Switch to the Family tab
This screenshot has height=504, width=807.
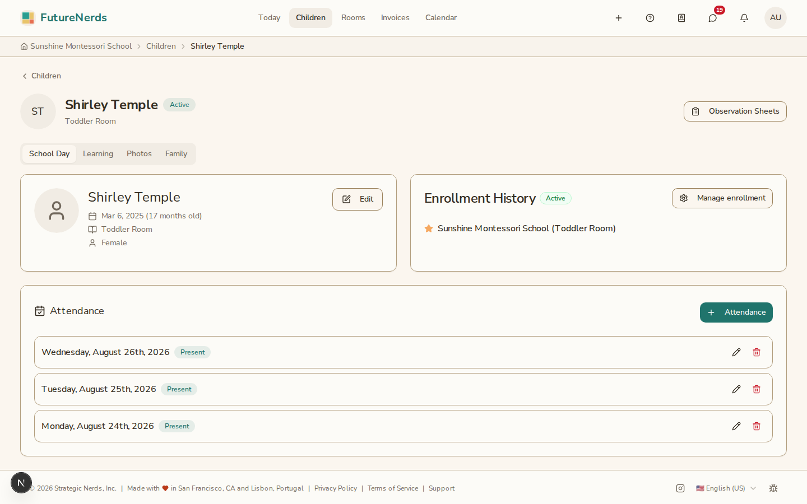(x=176, y=154)
